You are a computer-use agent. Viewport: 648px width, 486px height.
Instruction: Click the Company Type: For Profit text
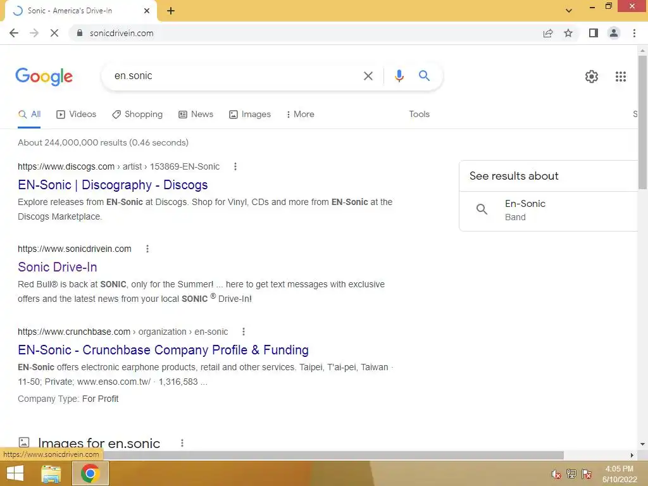pyautogui.click(x=68, y=399)
